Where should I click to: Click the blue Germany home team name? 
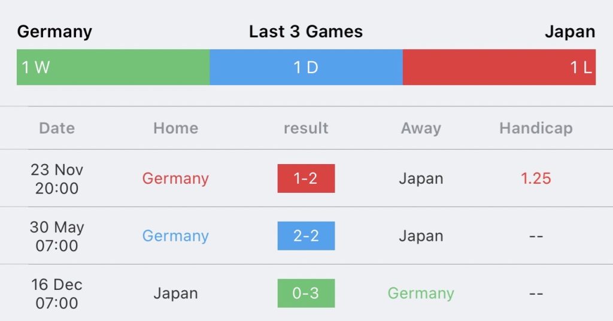click(175, 236)
